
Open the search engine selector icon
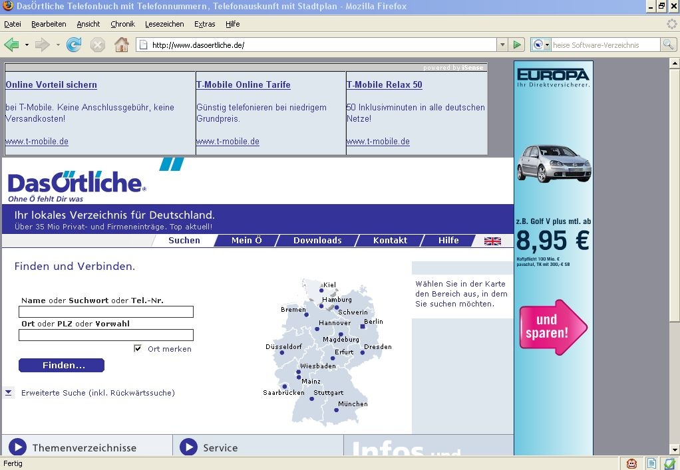tap(541, 45)
